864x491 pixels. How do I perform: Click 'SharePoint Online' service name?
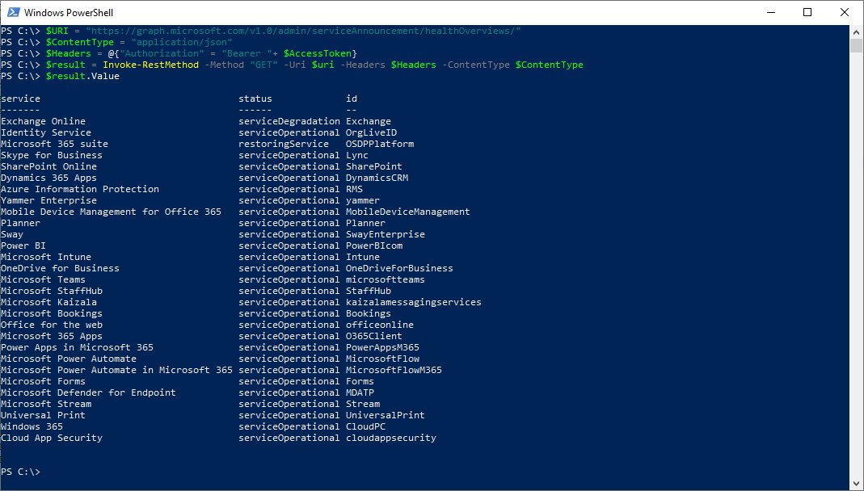(48, 166)
